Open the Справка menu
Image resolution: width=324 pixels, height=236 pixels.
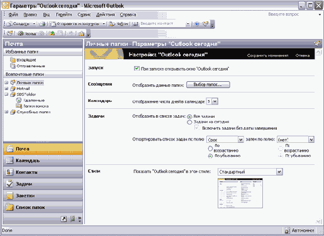click(x=128, y=14)
